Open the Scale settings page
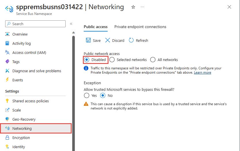Viewport: 240px width, 151px height. pyautogui.click(x=16, y=110)
